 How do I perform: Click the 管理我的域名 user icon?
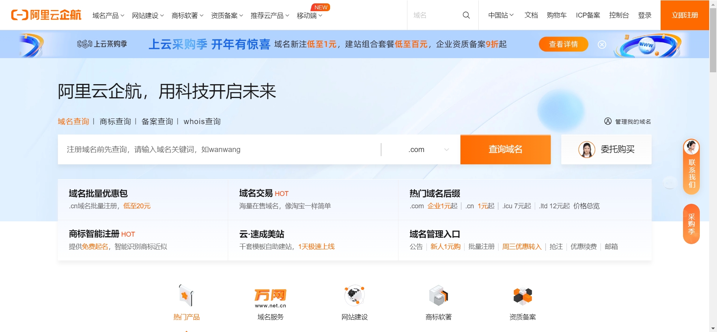(608, 121)
